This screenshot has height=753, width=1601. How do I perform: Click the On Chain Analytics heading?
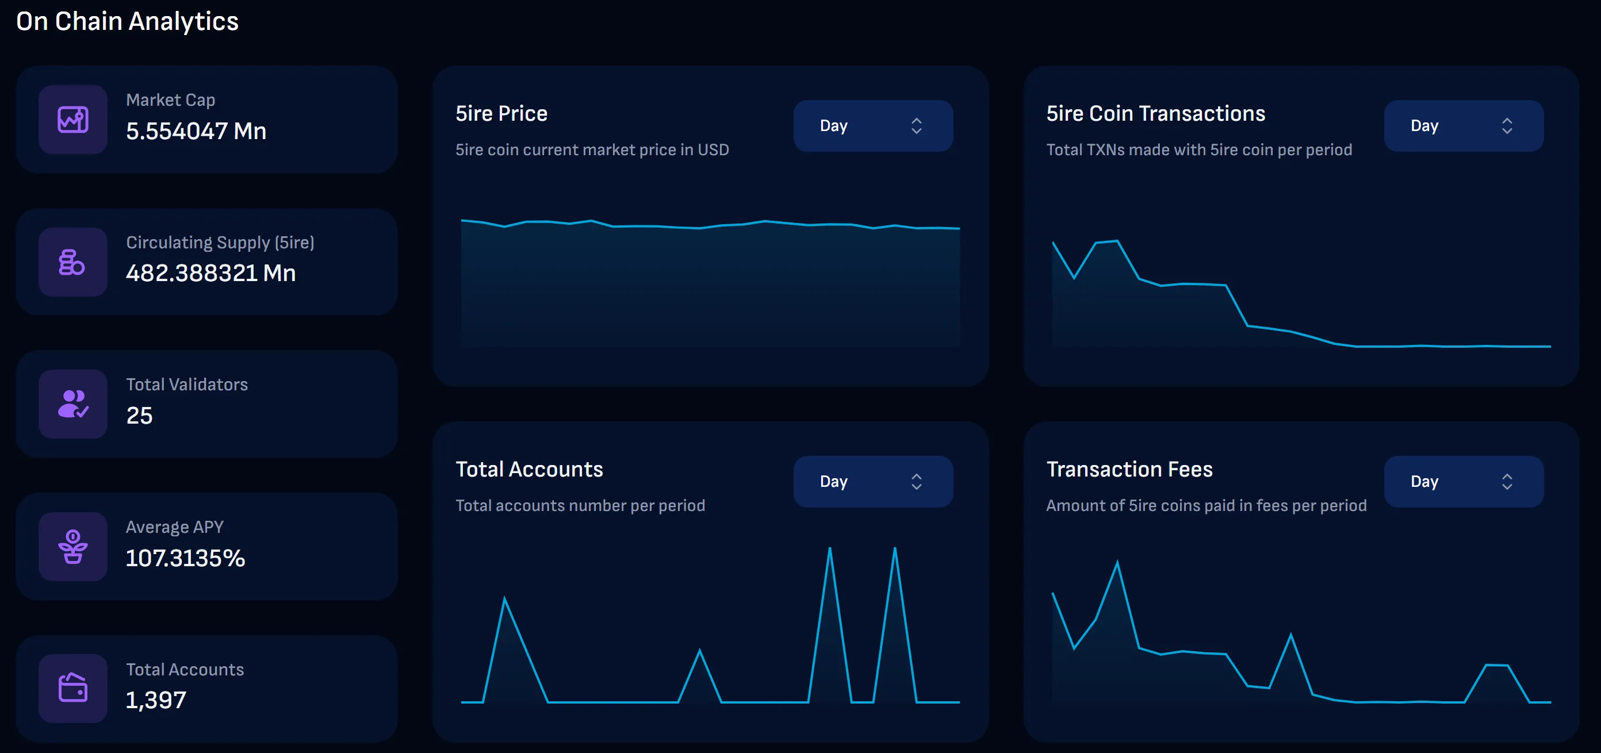pyautogui.click(x=128, y=22)
